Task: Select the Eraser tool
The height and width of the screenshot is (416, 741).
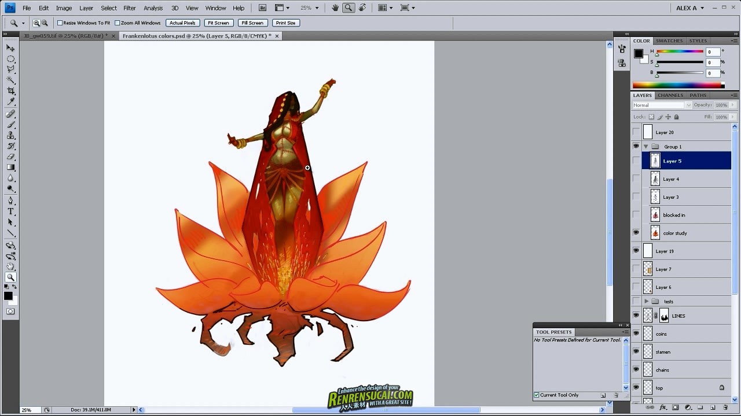Action: pos(10,157)
